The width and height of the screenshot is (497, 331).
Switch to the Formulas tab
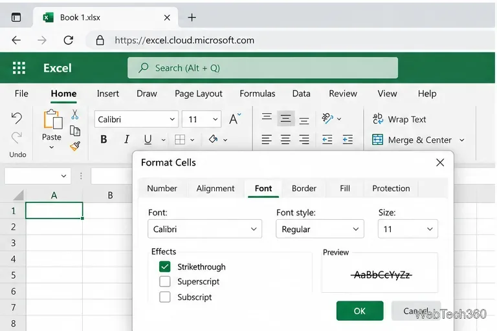pyautogui.click(x=258, y=94)
